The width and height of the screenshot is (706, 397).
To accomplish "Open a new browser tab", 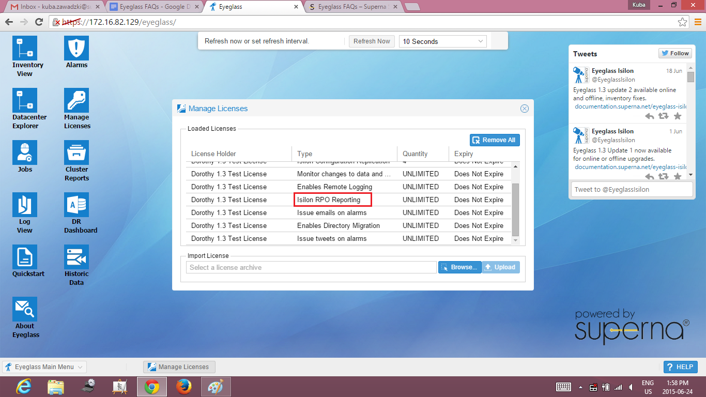I will [412, 7].
